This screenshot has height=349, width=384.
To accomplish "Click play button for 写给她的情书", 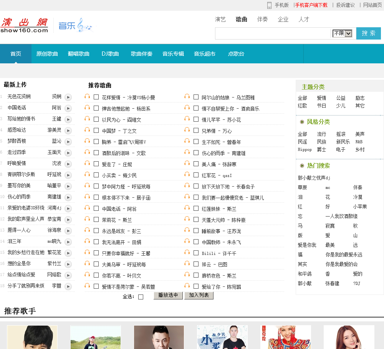I will [x=68, y=119].
